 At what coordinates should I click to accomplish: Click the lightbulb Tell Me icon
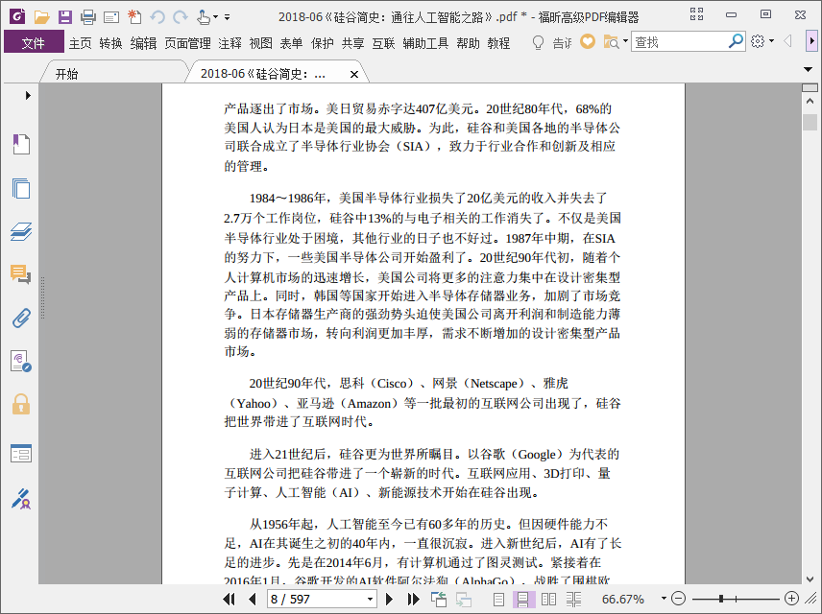pyautogui.click(x=538, y=42)
